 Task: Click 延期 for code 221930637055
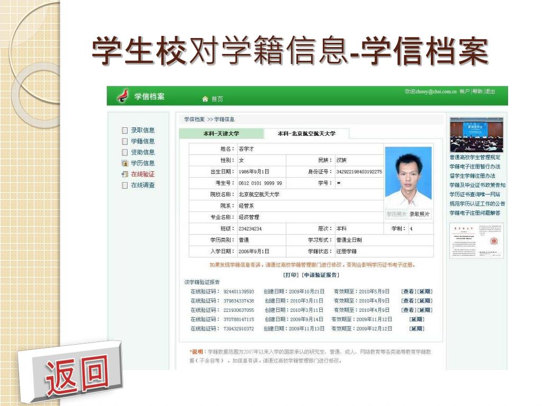coord(425,310)
